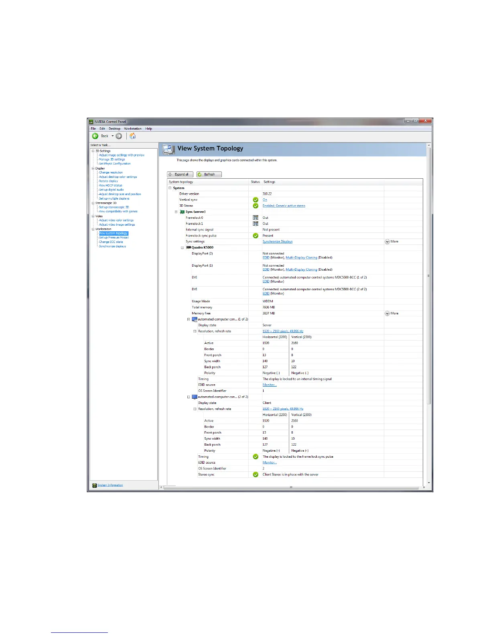491x636 pixels.
Task: Open the Edit menu
Action: click(102, 129)
